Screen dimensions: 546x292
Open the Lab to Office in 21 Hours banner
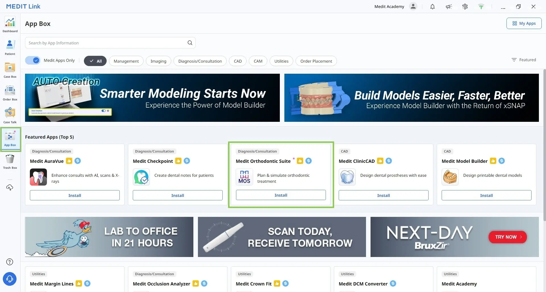coord(109,237)
